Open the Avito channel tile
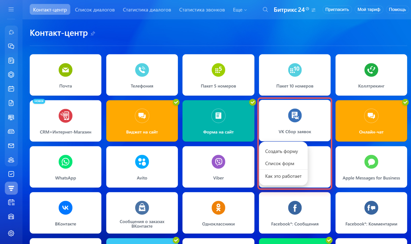The width and height of the screenshot is (411, 244). (142, 167)
